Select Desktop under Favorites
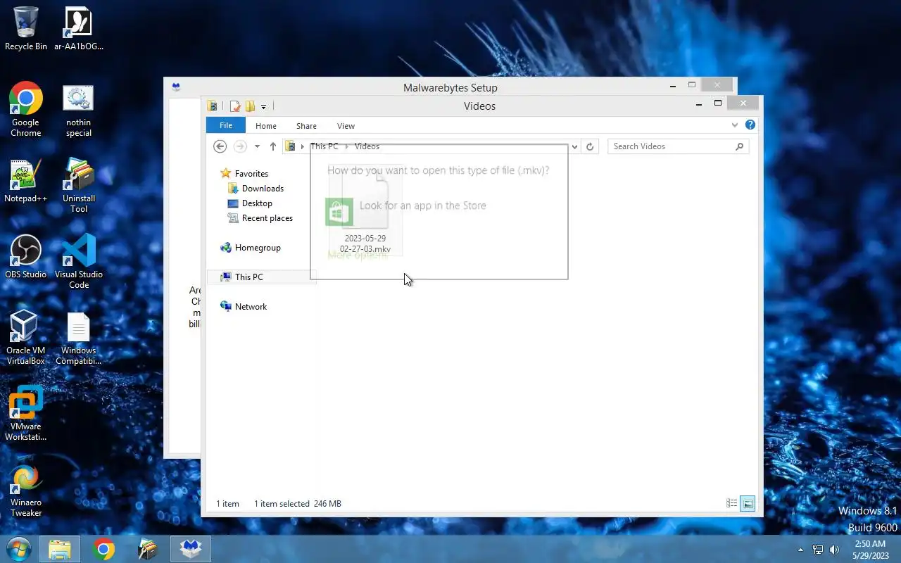This screenshot has width=901, height=563. coord(256,203)
